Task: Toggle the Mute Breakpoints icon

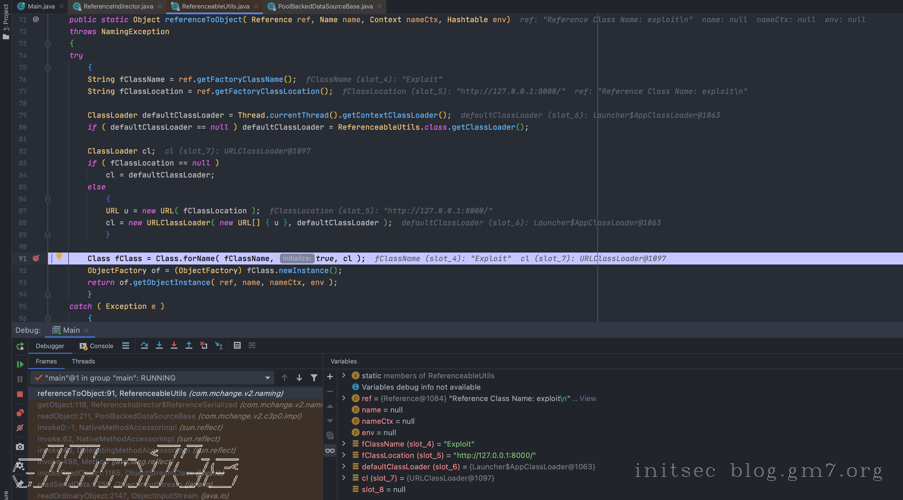Action: pyautogui.click(x=20, y=428)
